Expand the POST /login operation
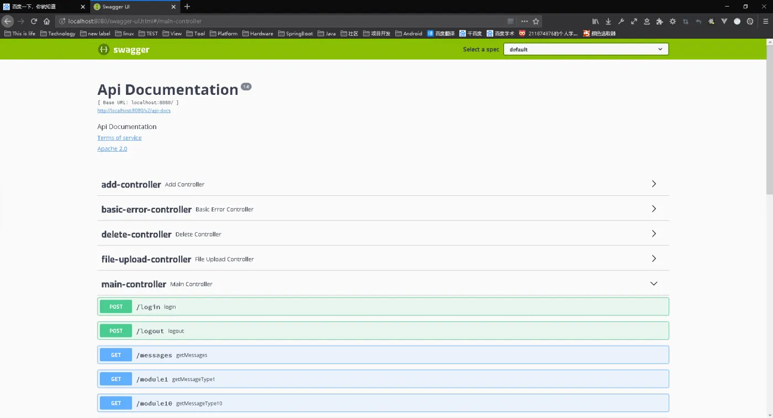The width and height of the screenshot is (773, 418). coord(383,307)
